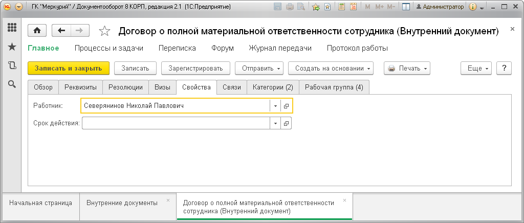Expand the Печать dropdown button
Screen dimensions: 524x223
pyautogui.click(x=407, y=68)
